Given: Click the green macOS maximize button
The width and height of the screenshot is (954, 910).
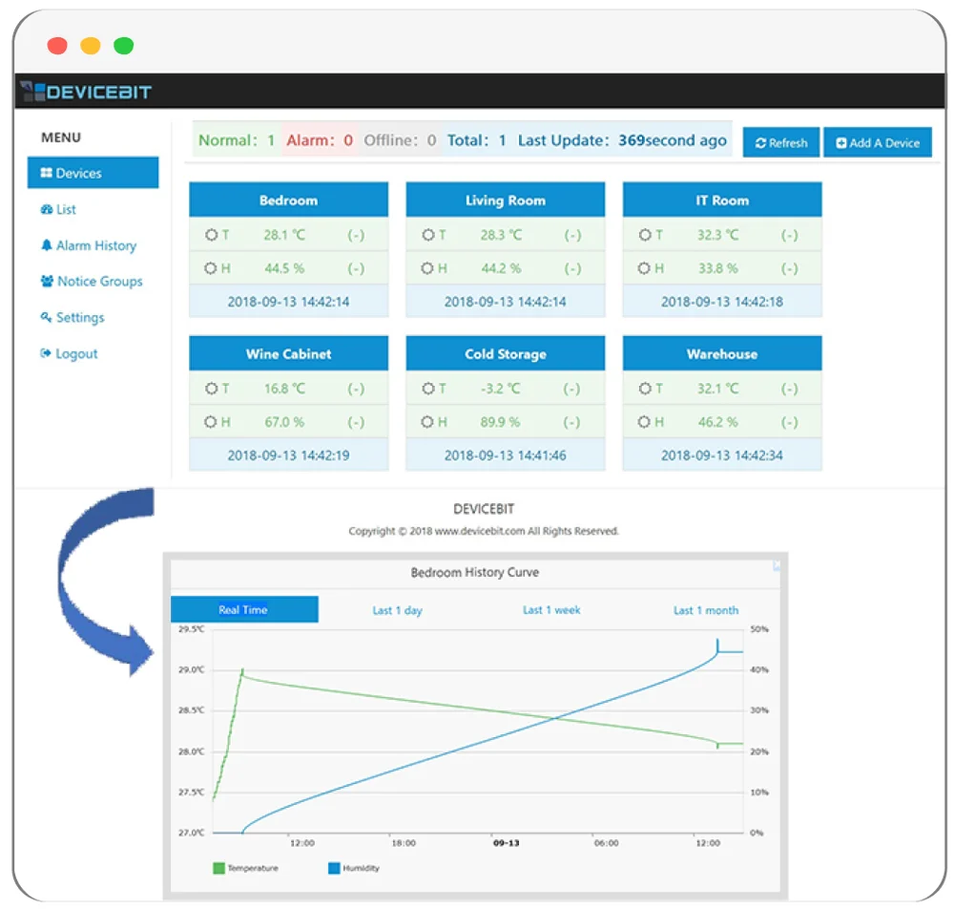Looking at the screenshot, I should (x=123, y=46).
